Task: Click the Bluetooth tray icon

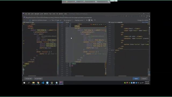Action: pyautogui.click(x=136, y=83)
